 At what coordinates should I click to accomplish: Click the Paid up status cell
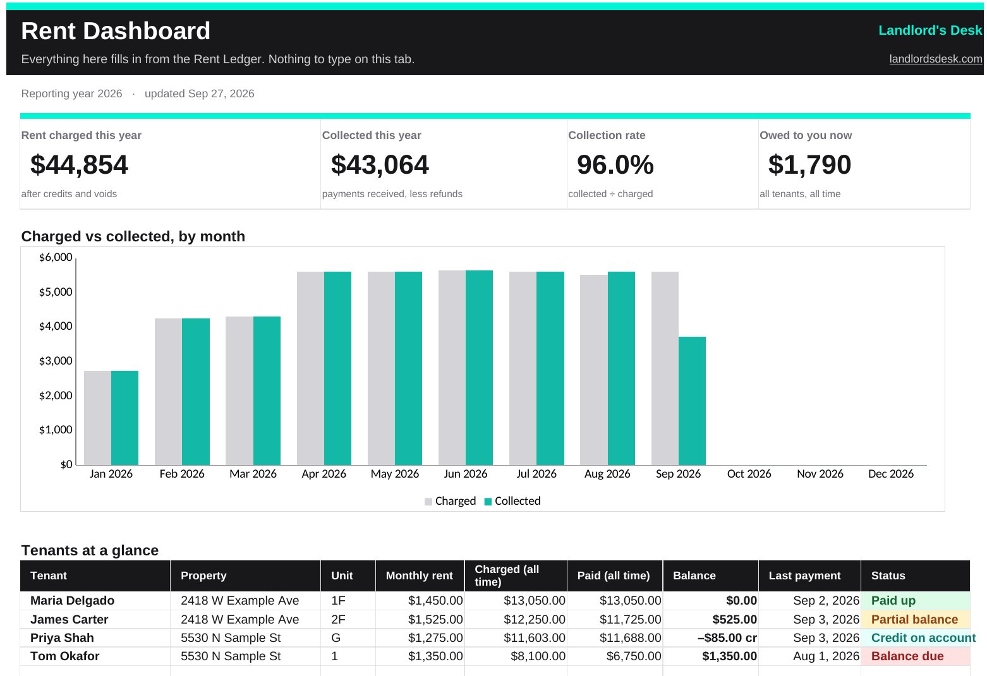915,601
